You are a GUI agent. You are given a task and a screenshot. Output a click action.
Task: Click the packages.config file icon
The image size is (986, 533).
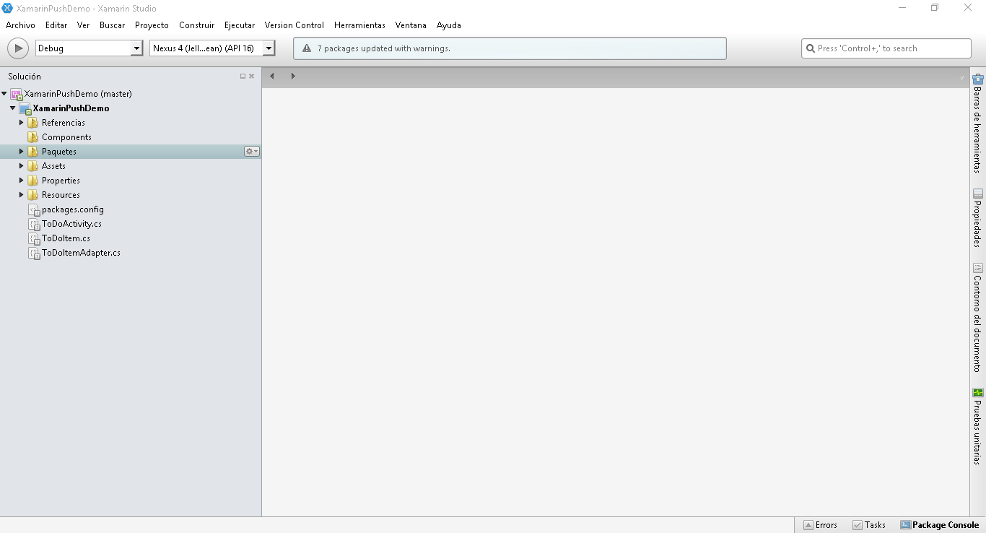[34, 209]
